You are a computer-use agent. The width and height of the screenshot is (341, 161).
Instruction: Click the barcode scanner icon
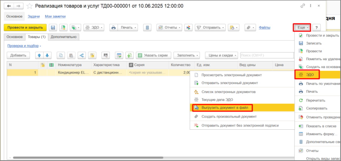106,55
